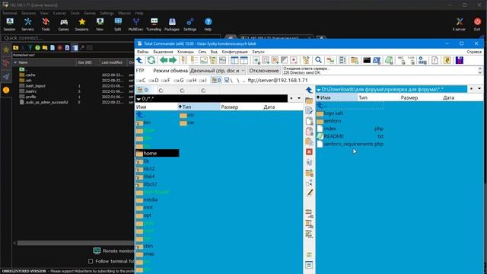Select drive G button in drive bar
This screenshot has height=274, width=487.
(180, 80)
